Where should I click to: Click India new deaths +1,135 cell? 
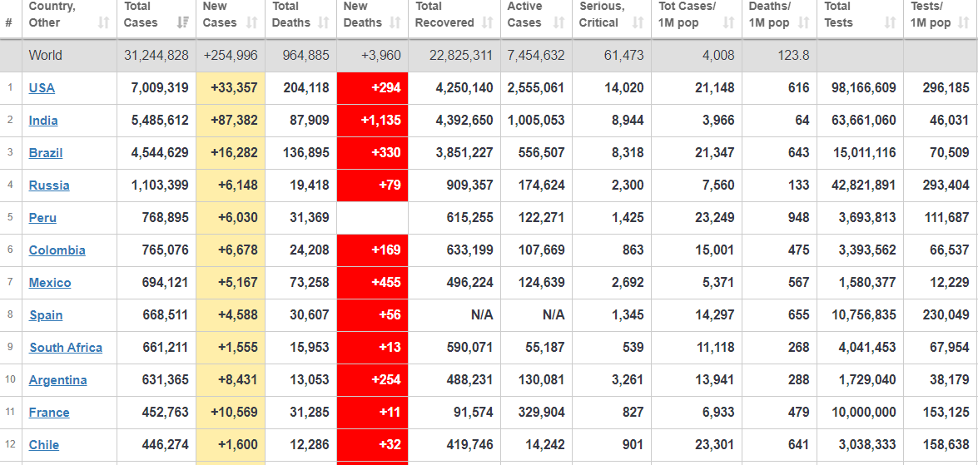(372, 121)
